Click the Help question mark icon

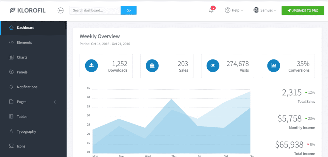(x=228, y=10)
